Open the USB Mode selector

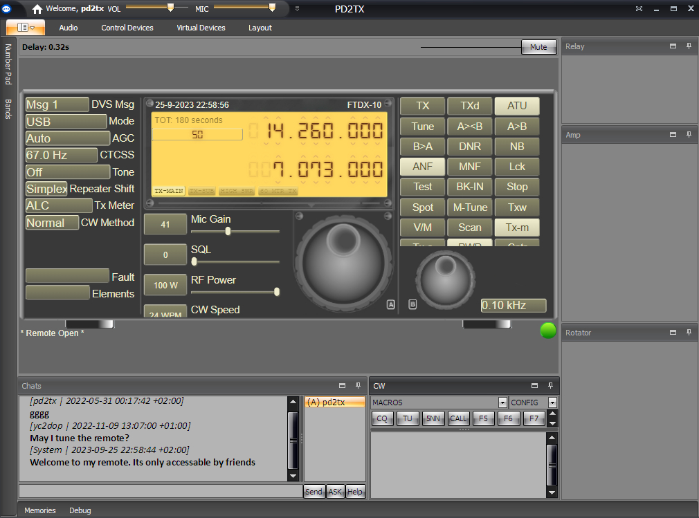66,122
